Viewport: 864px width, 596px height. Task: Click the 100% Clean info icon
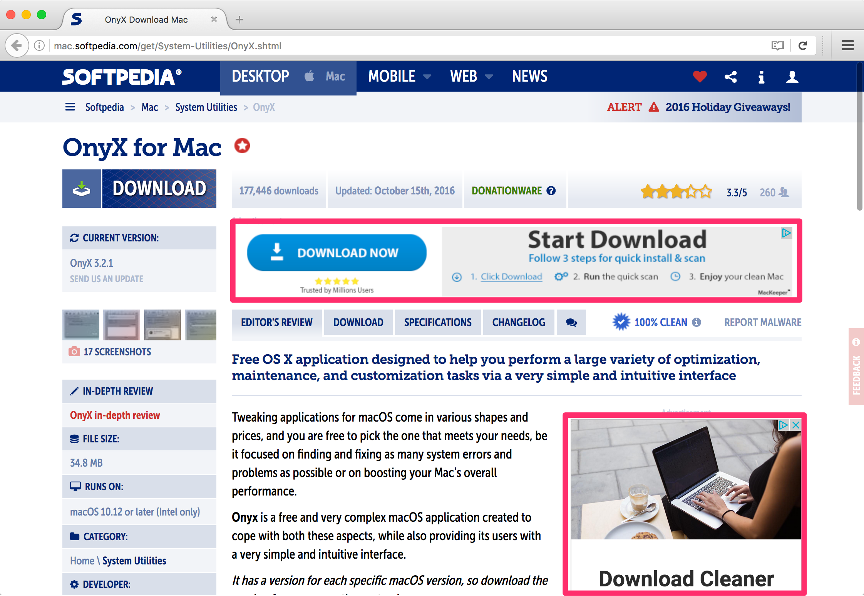pyautogui.click(x=697, y=322)
